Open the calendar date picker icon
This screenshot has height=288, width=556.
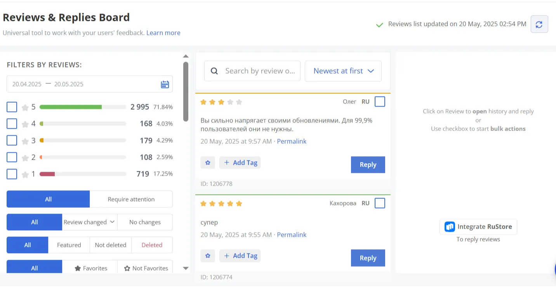point(165,84)
